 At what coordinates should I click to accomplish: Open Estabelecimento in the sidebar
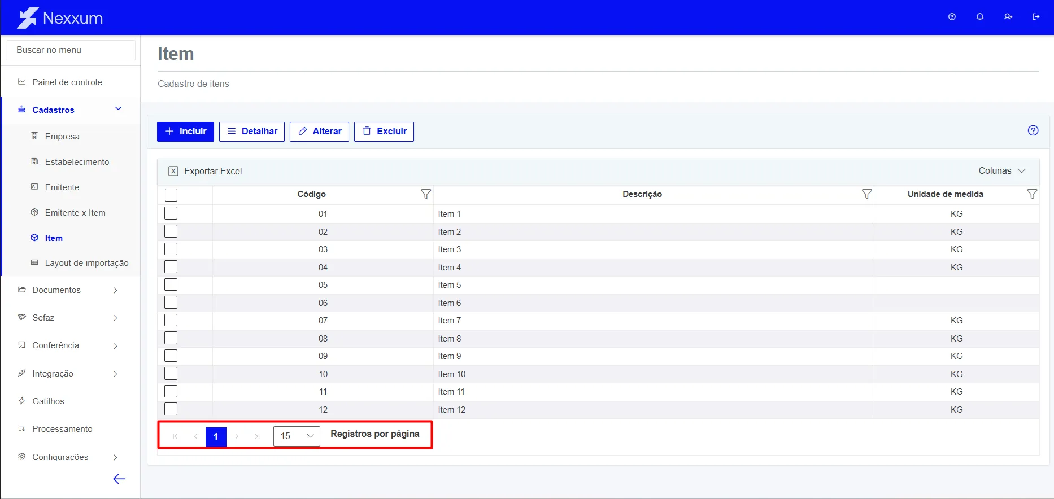(x=77, y=162)
